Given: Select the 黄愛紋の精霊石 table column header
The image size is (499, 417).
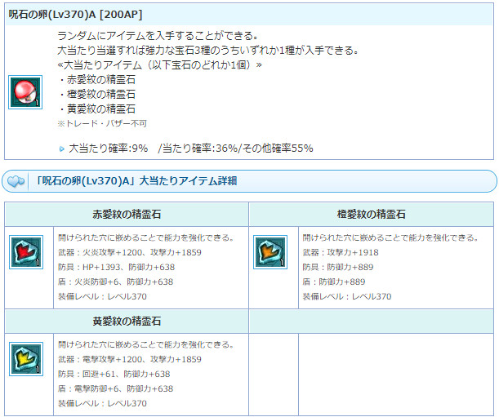Looking at the screenshot, I should pyautogui.click(x=127, y=322).
